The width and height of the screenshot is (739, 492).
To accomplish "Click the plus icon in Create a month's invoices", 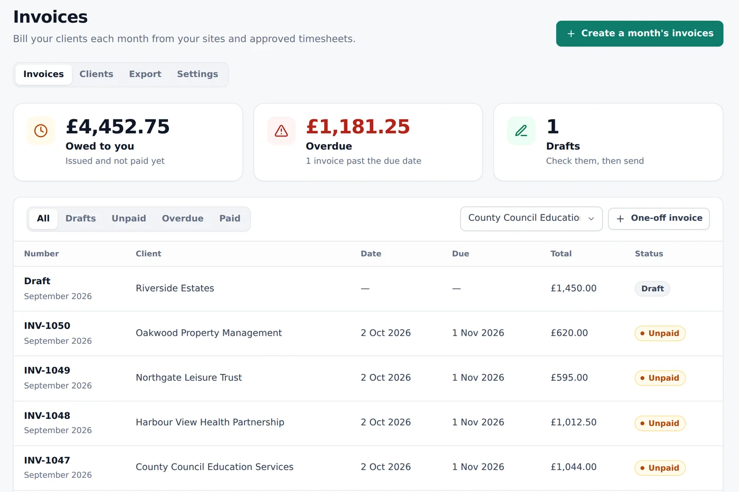I will [x=571, y=34].
